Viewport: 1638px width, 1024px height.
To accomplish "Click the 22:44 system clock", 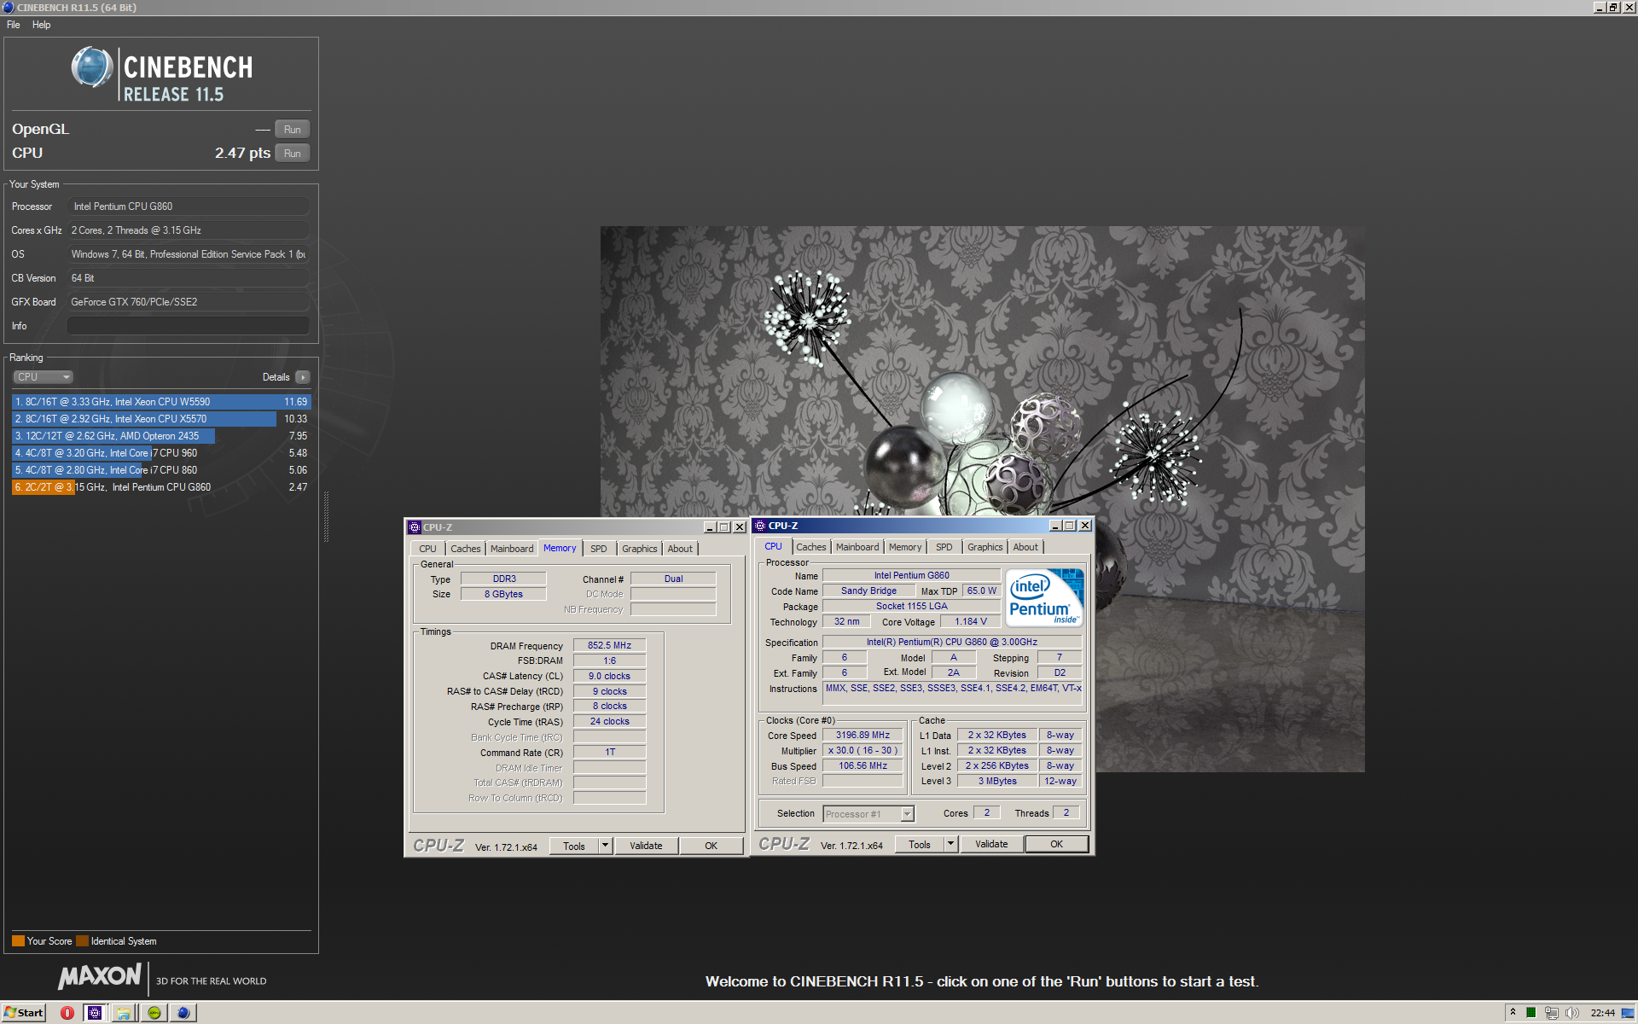I will pyautogui.click(x=1602, y=1013).
